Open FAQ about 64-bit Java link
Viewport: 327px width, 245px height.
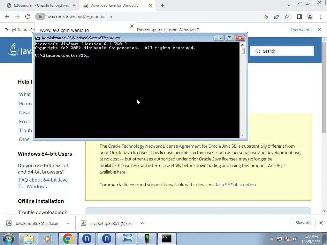pyautogui.click(x=43, y=183)
